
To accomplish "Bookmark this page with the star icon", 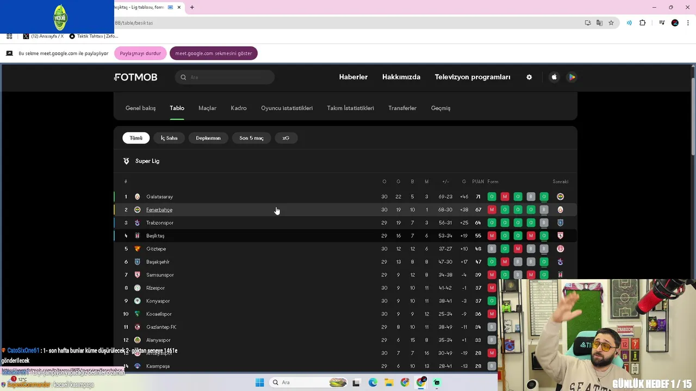I will click(x=611, y=23).
